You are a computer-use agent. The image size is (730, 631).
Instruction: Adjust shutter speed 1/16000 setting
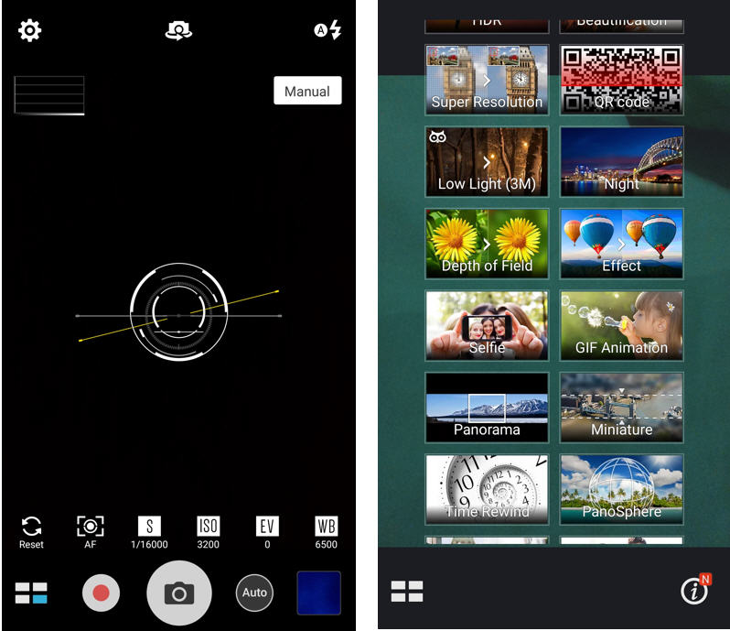point(149,531)
